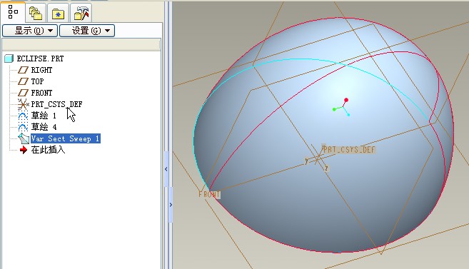Click the RIGHT plane icon
The width and height of the screenshot is (469, 269).
pos(23,70)
